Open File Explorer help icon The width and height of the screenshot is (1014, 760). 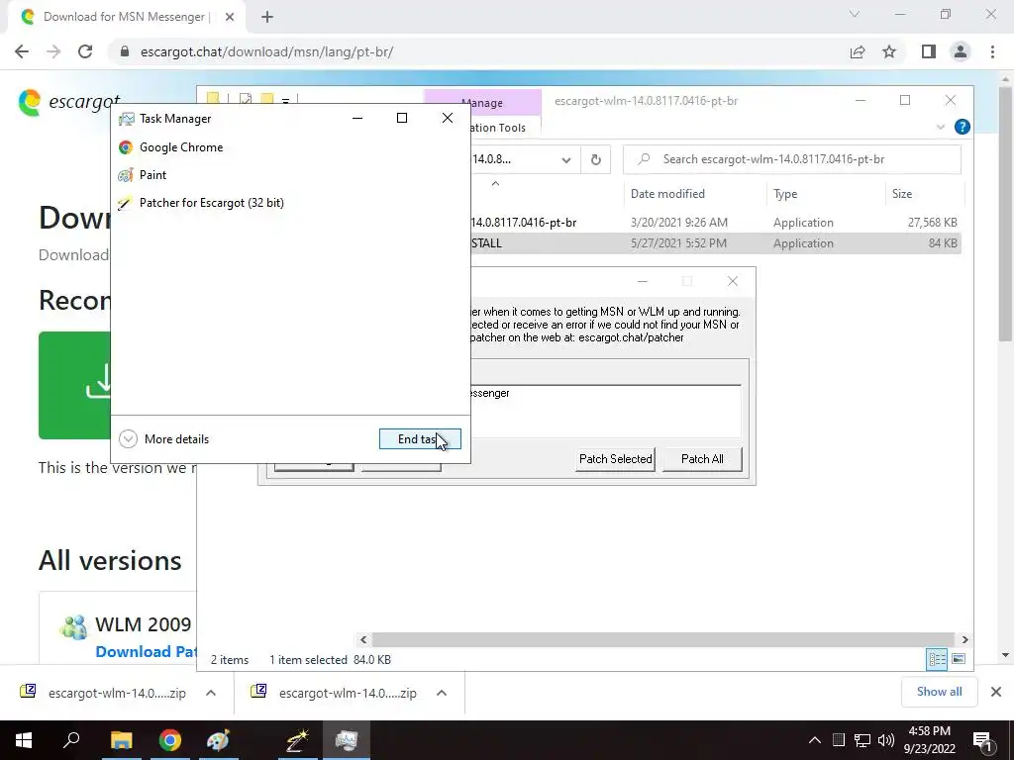click(x=963, y=128)
